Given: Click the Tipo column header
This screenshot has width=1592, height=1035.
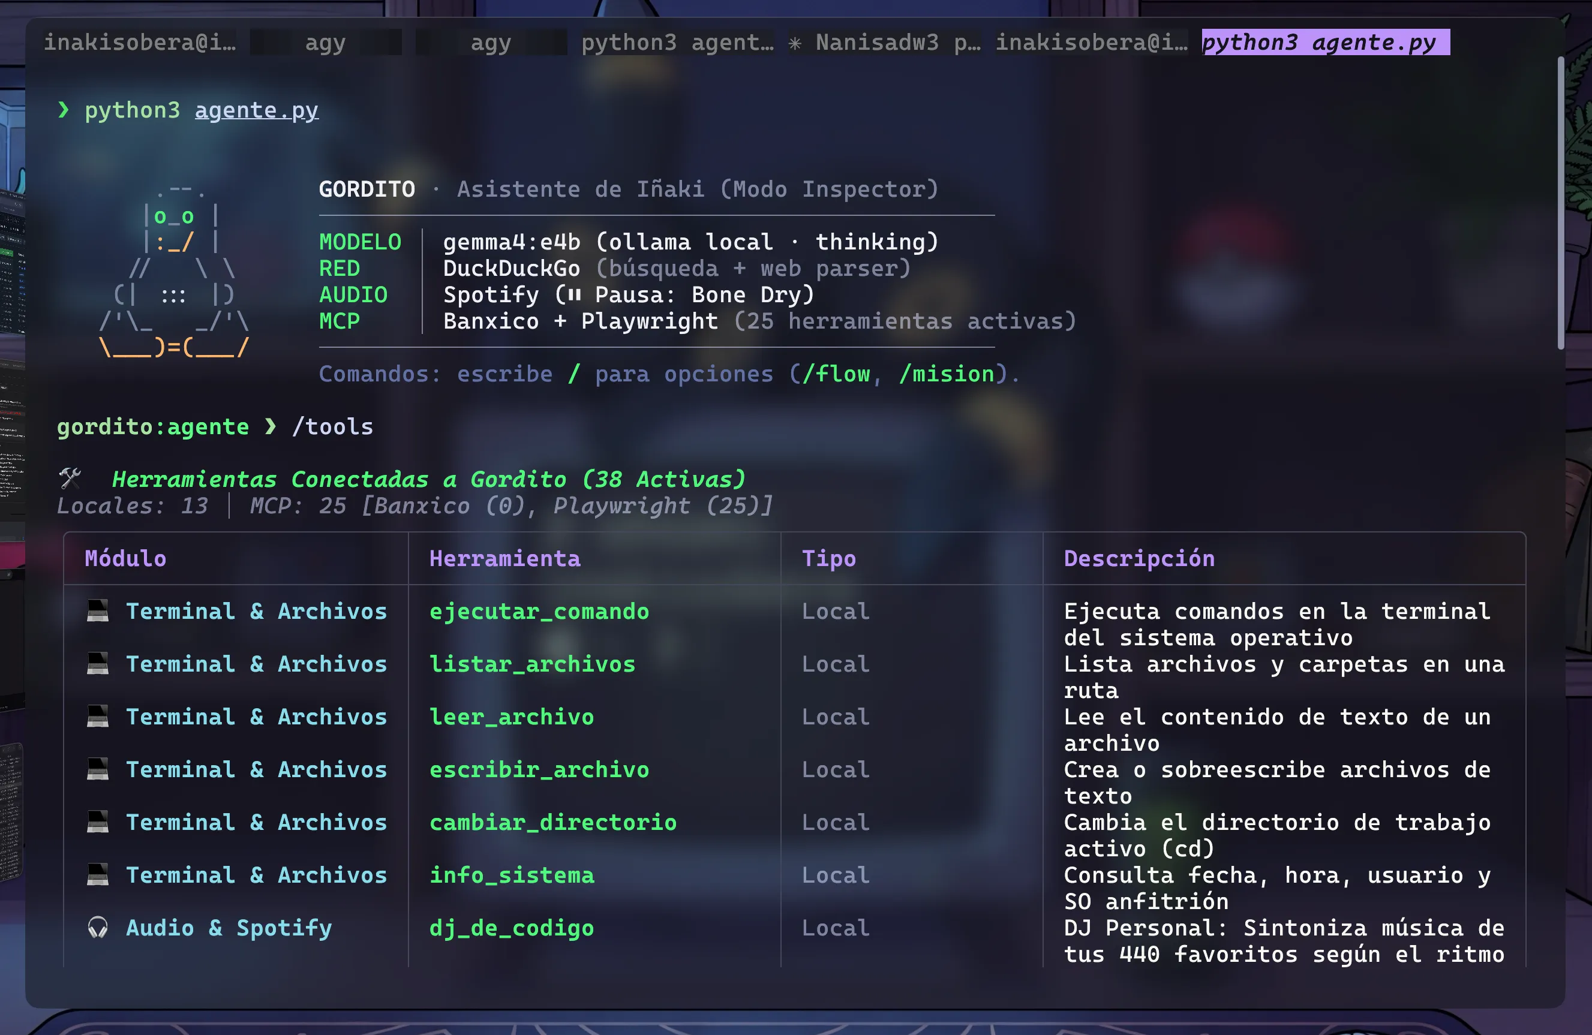Looking at the screenshot, I should click(829, 559).
